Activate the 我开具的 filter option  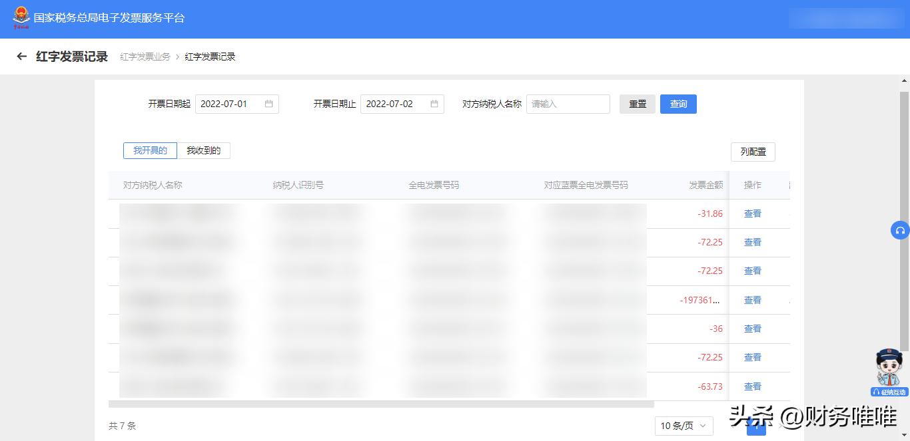150,150
